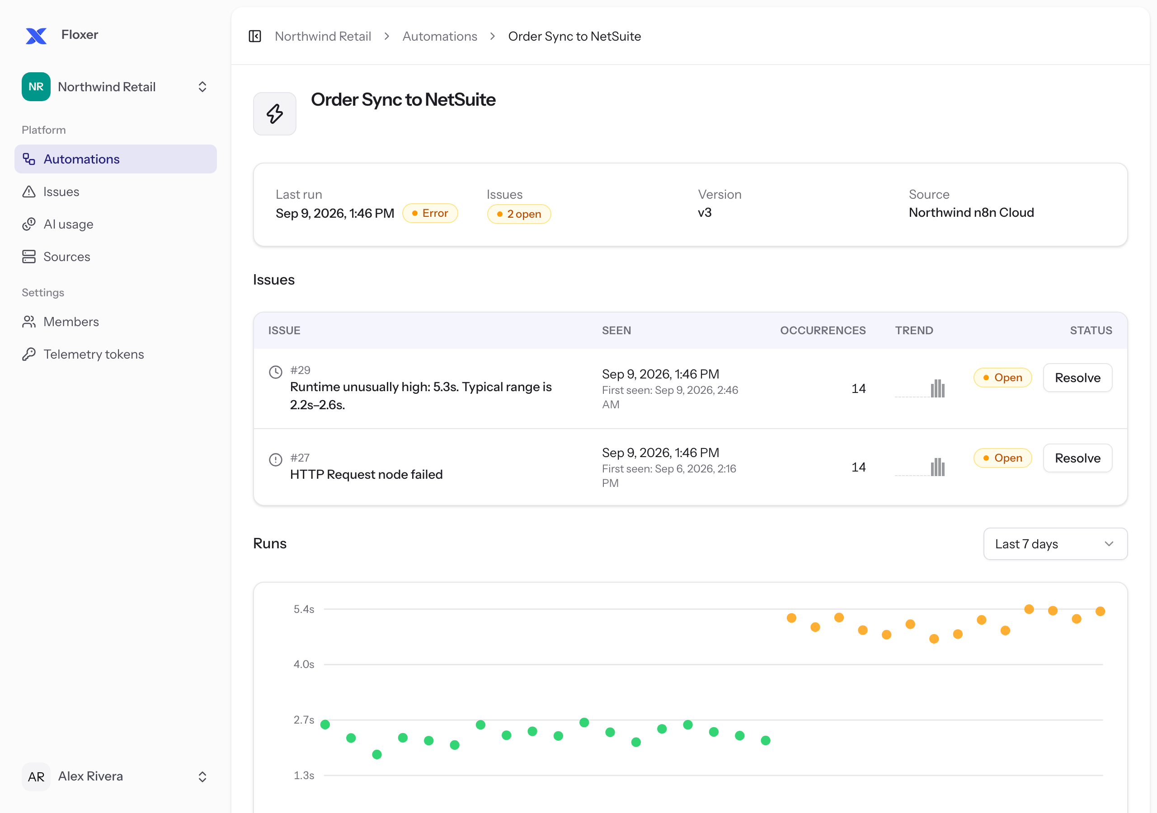Click the 2 open issues badge
The image size is (1157, 813).
click(518, 214)
